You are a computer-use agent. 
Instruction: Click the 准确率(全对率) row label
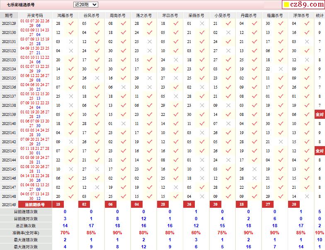(26, 233)
